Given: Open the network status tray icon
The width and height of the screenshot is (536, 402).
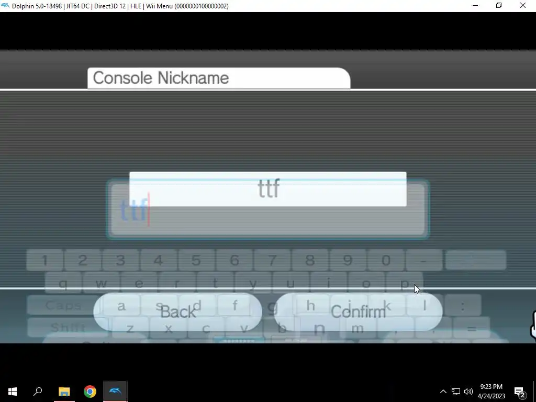Looking at the screenshot, I should 456,392.
